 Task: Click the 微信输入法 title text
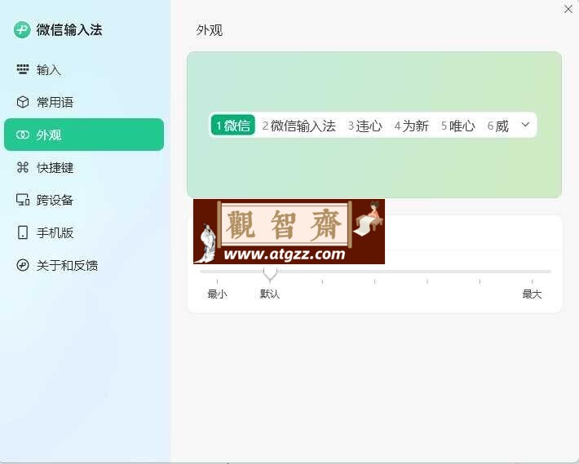coord(69,29)
